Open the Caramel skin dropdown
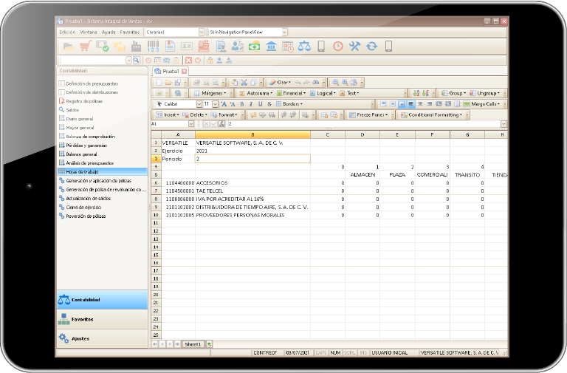The width and height of the screenshot is (567, 373). [x=202, y=32]
